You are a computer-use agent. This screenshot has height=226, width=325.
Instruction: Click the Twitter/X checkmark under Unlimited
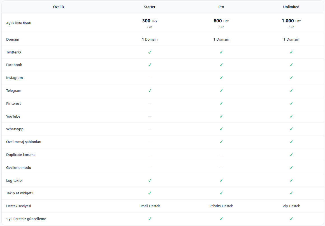click(x=291, y=52)
